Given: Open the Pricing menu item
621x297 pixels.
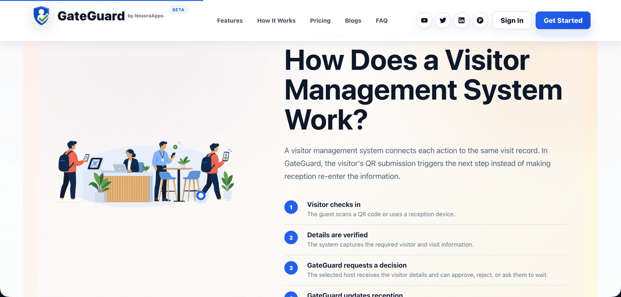Looking at the screenshot, I should tap(320, 21).
